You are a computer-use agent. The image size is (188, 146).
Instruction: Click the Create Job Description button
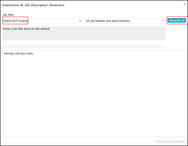click(170, 141)
